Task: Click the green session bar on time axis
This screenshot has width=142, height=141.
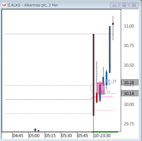Action: [x=105, y=132]
